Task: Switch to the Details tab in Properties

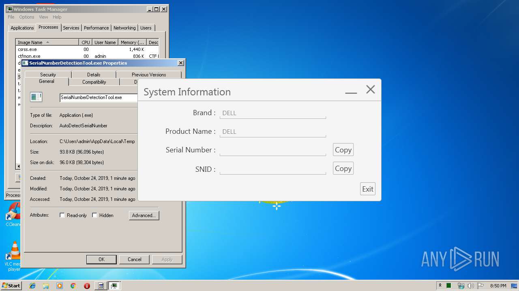Action: (94, 74)
